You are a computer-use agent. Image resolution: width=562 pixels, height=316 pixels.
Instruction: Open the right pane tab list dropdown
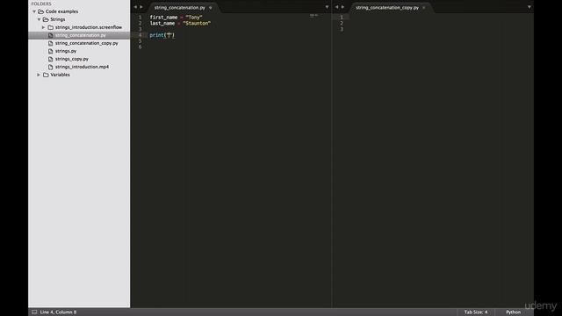coord(529,7)
